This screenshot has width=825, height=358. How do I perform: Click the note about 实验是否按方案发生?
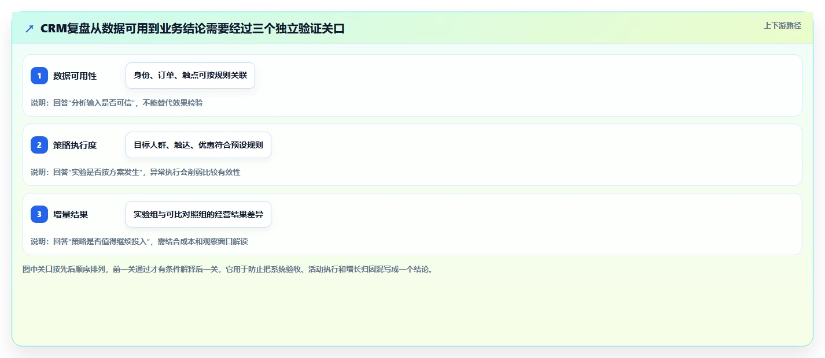pos(135,172)
